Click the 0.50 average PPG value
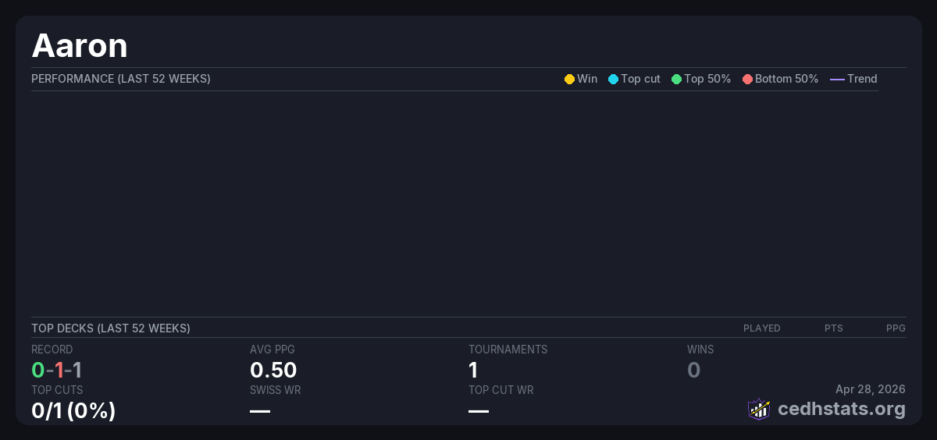The image size is (937, 440). [273, 370]
